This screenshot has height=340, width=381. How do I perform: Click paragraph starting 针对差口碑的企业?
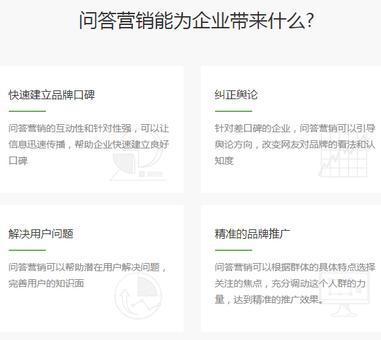tap(295, 144)
